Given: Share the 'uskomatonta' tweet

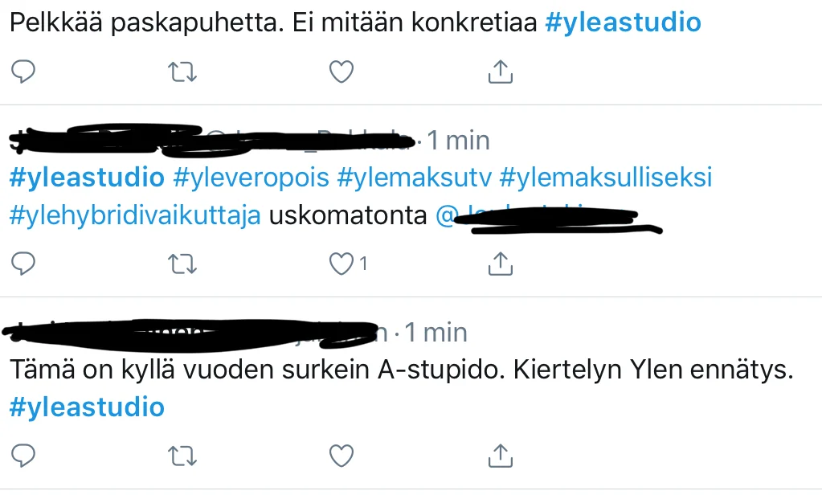Looking at the screenshot, I should 500,264.
